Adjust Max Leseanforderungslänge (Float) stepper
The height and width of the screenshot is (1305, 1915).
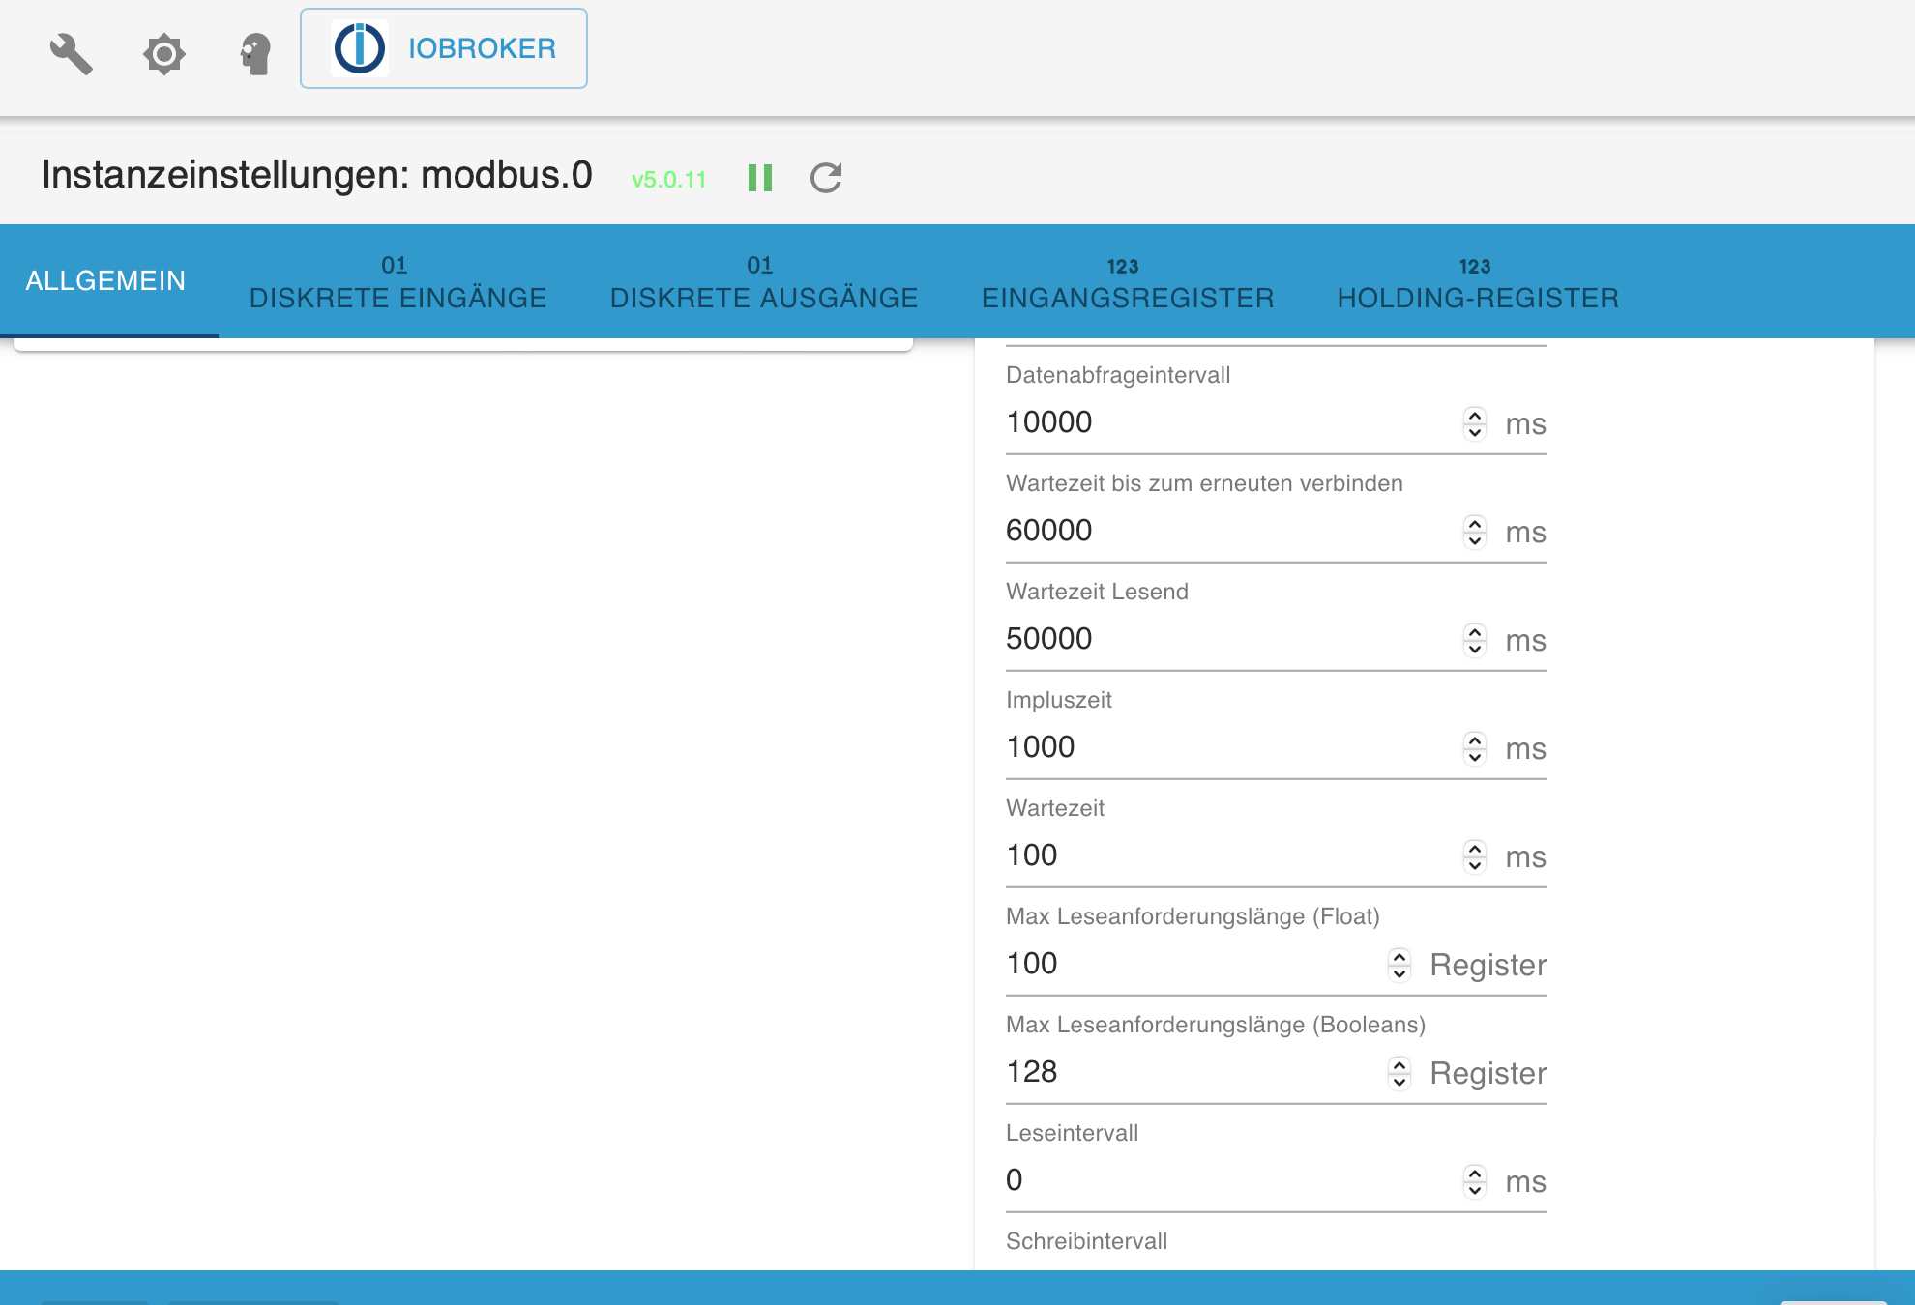pos(1399,964)
